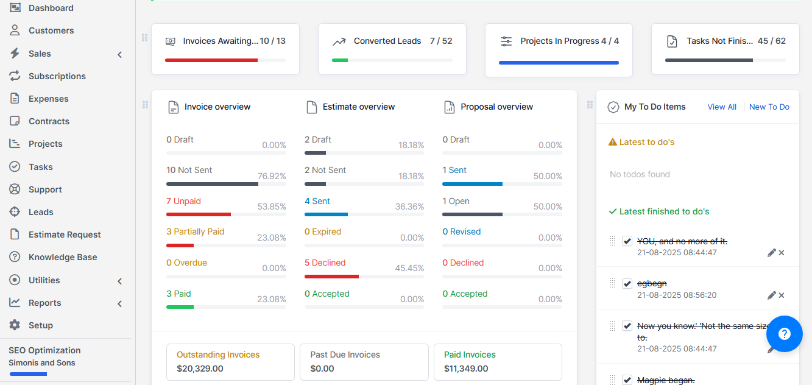Toggle the 'Magpie began.' todo checkbox

(627, 380)
